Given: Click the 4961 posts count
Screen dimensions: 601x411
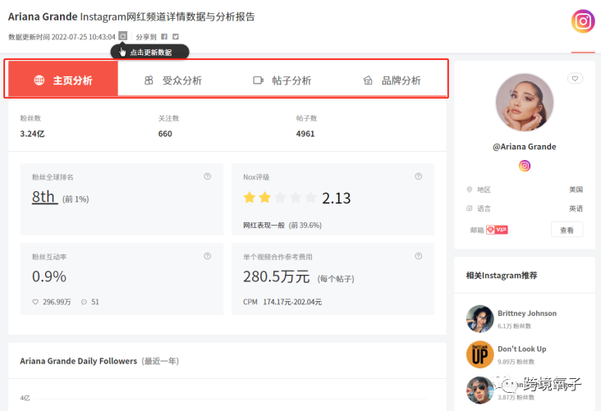Looking at the screenshot, I should pos(305,134).
